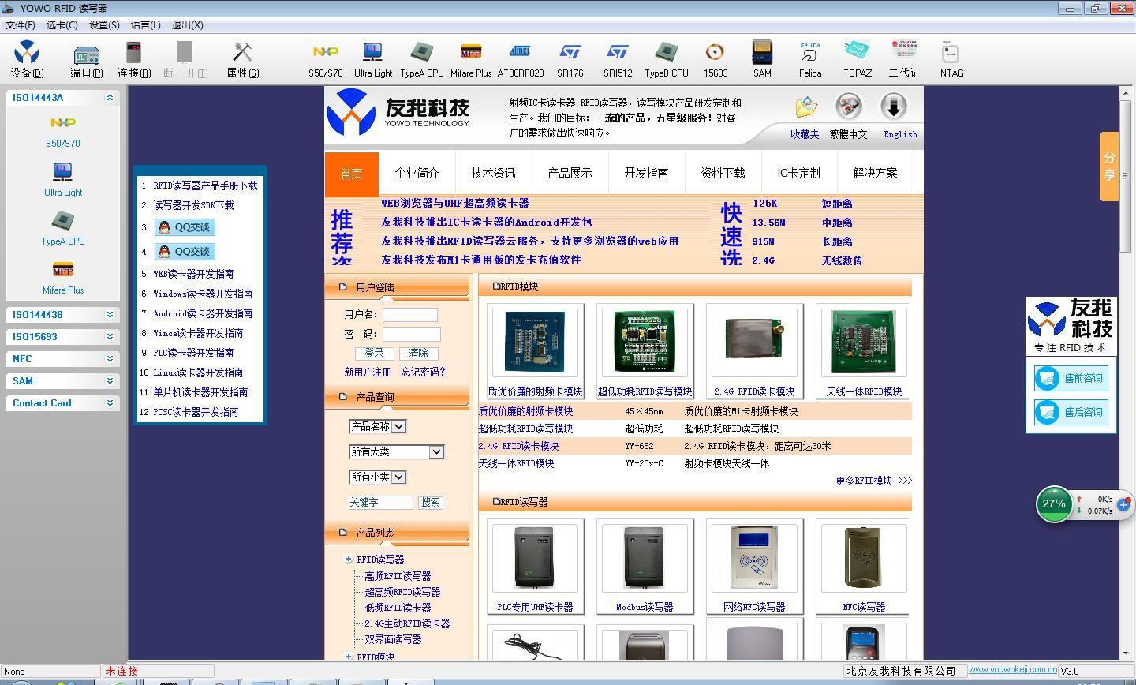
Task: Click the 搜索 search button
Action: click(x=430, y=503)
